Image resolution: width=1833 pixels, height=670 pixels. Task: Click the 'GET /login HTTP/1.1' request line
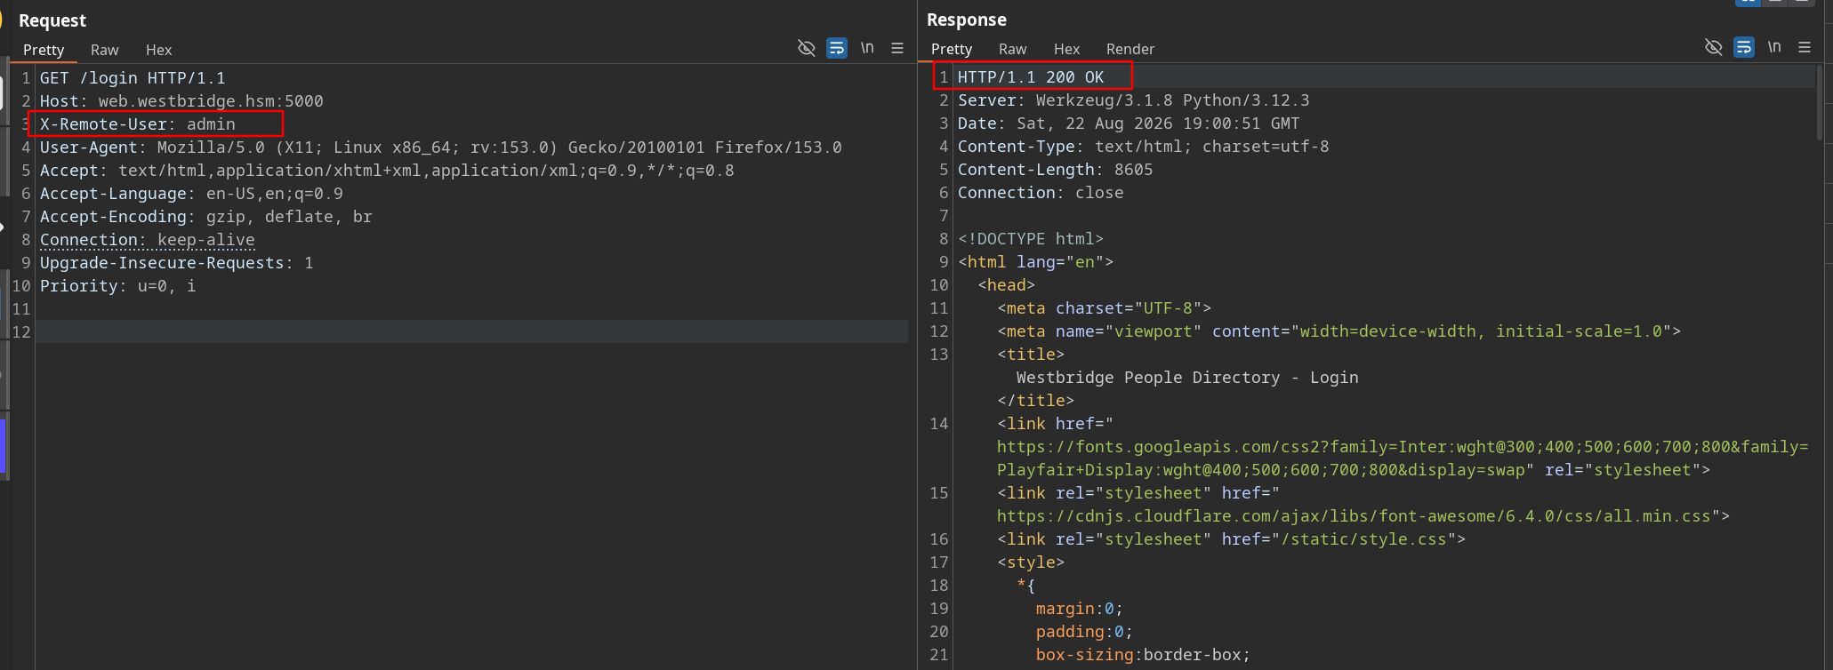133,78
